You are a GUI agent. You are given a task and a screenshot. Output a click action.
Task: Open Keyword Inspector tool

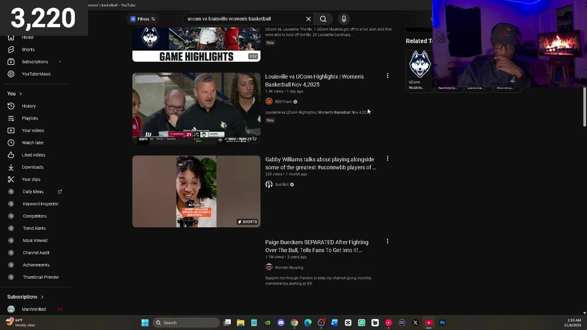(40, 204)
